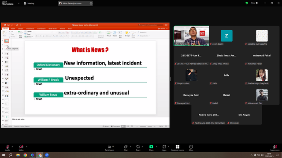Click the Home ribbon tab in PowerPoint
This screenshot has width=282, height=158.
pyautogui.click(x=6, y=29)
